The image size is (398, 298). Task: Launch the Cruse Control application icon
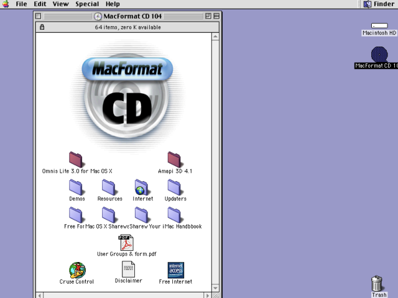[x=77, y=270]
